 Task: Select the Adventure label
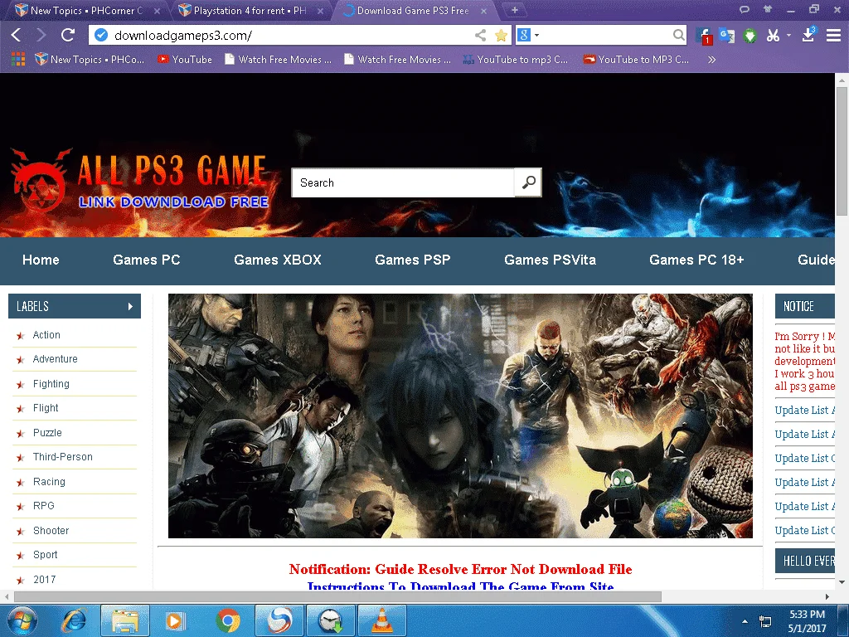coord(56,358)
